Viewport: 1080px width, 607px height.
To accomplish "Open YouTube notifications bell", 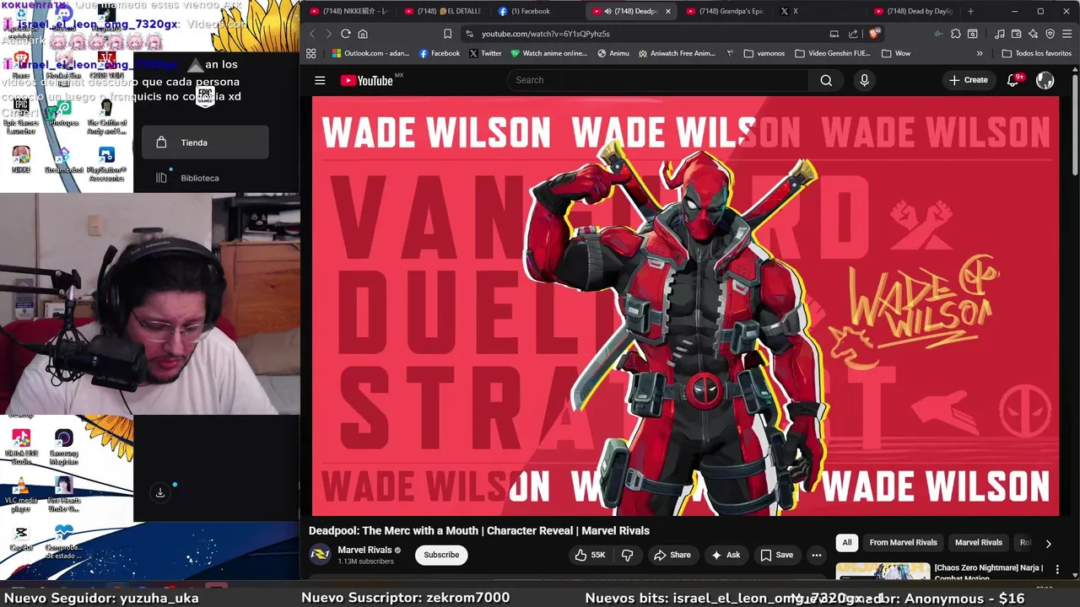I will [x=1013, y=80].
